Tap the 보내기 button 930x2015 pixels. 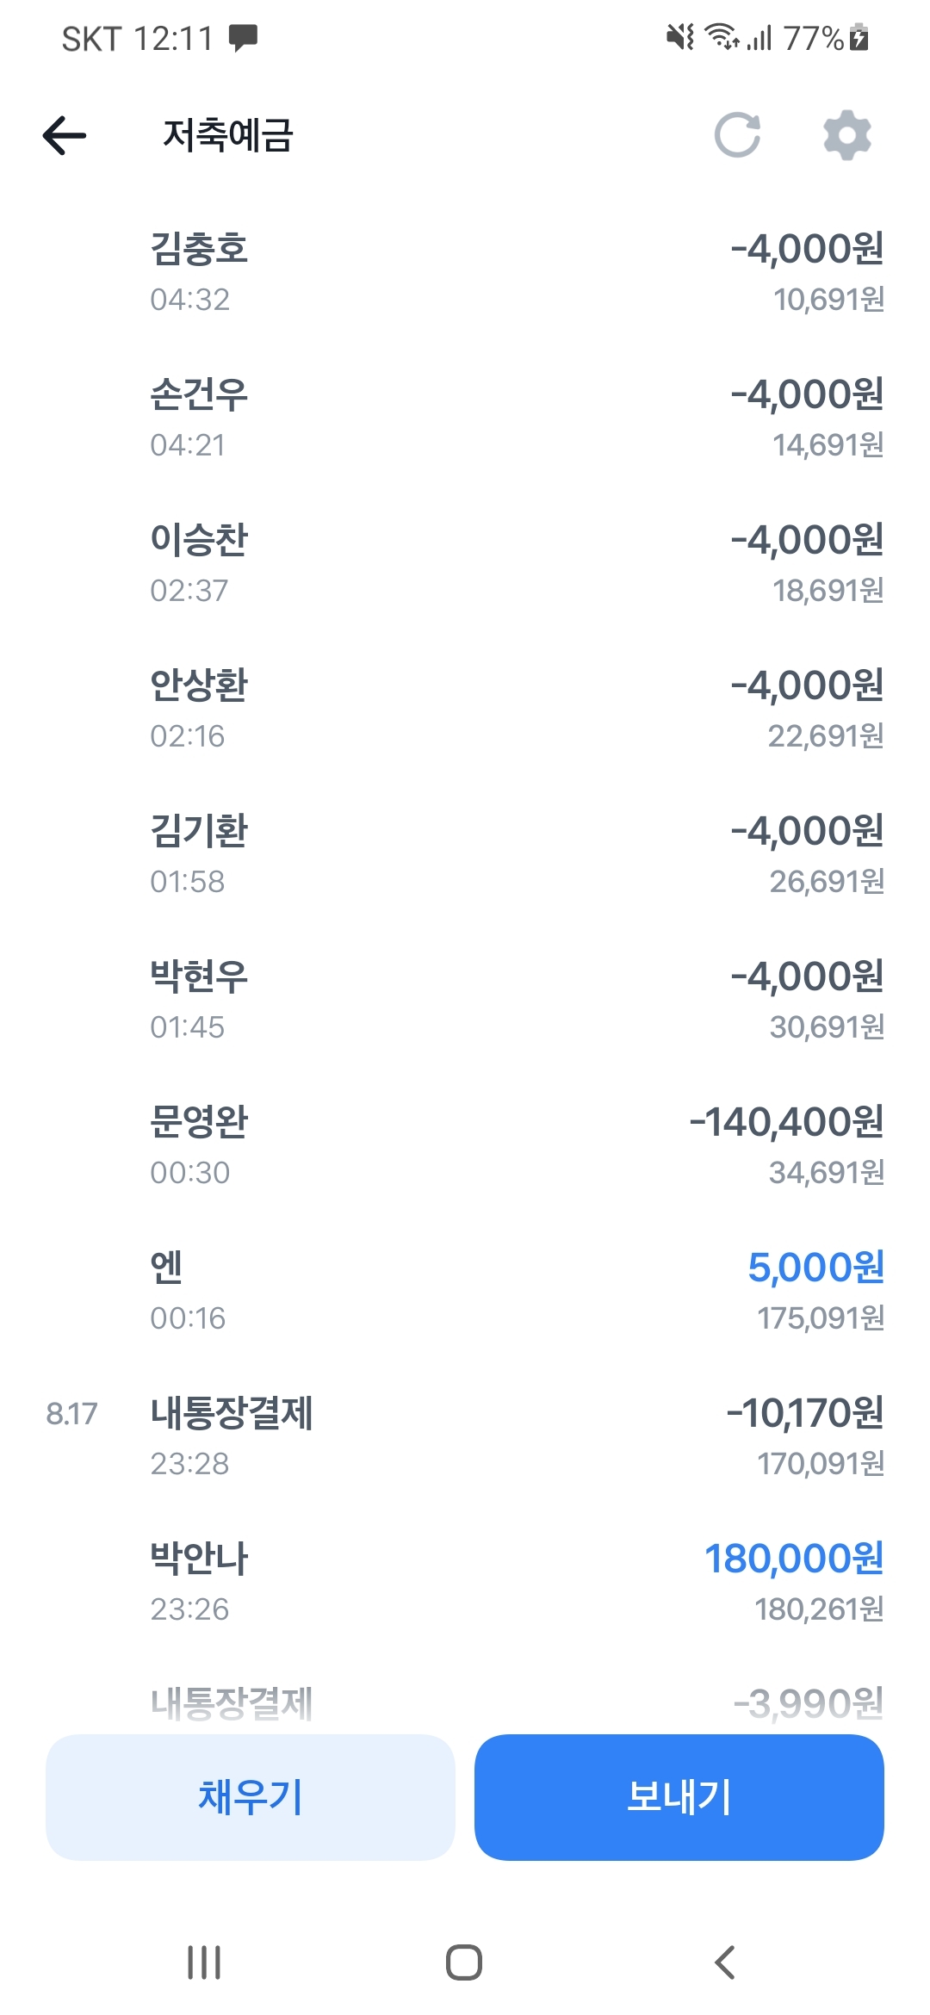679,1797
